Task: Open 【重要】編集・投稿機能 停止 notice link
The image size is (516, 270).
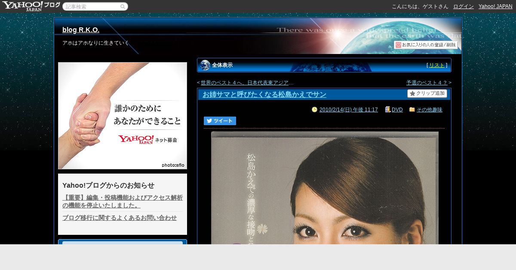Action: [x=123, y=201]
